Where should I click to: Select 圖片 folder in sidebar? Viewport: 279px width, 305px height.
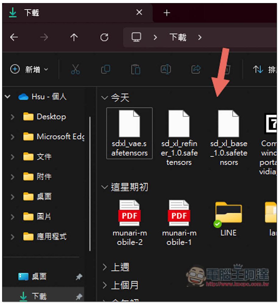coord(37,217)
